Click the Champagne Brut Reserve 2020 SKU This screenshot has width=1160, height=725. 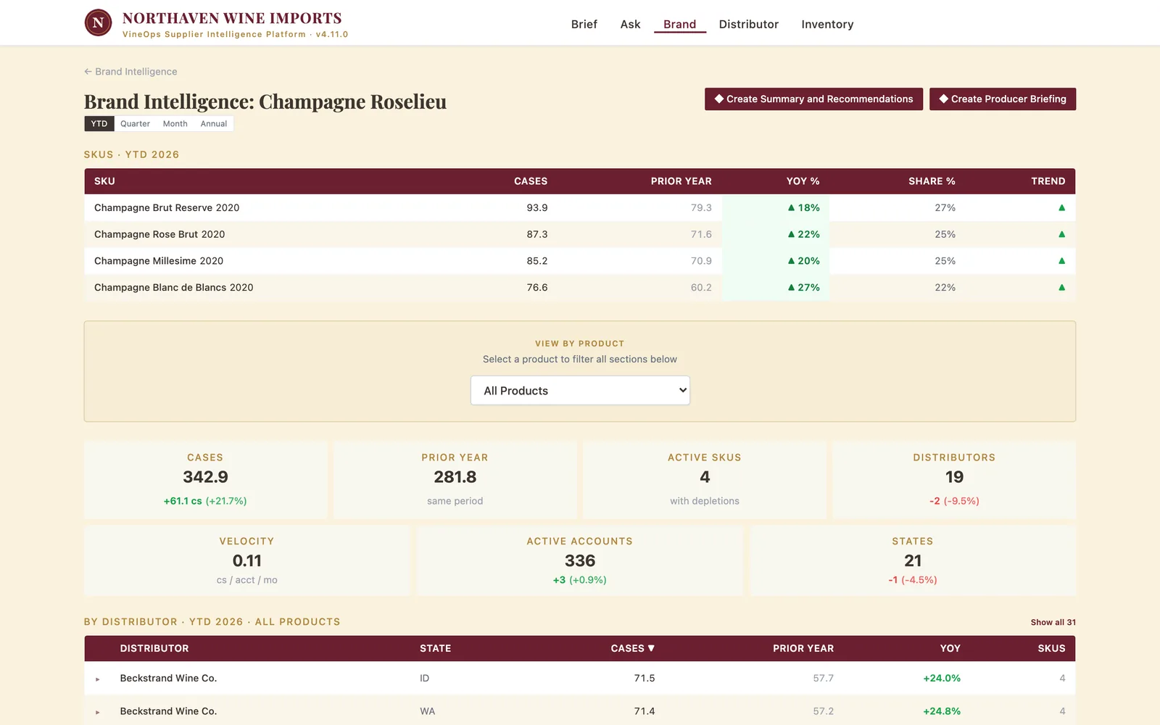(x=167, y=208)
